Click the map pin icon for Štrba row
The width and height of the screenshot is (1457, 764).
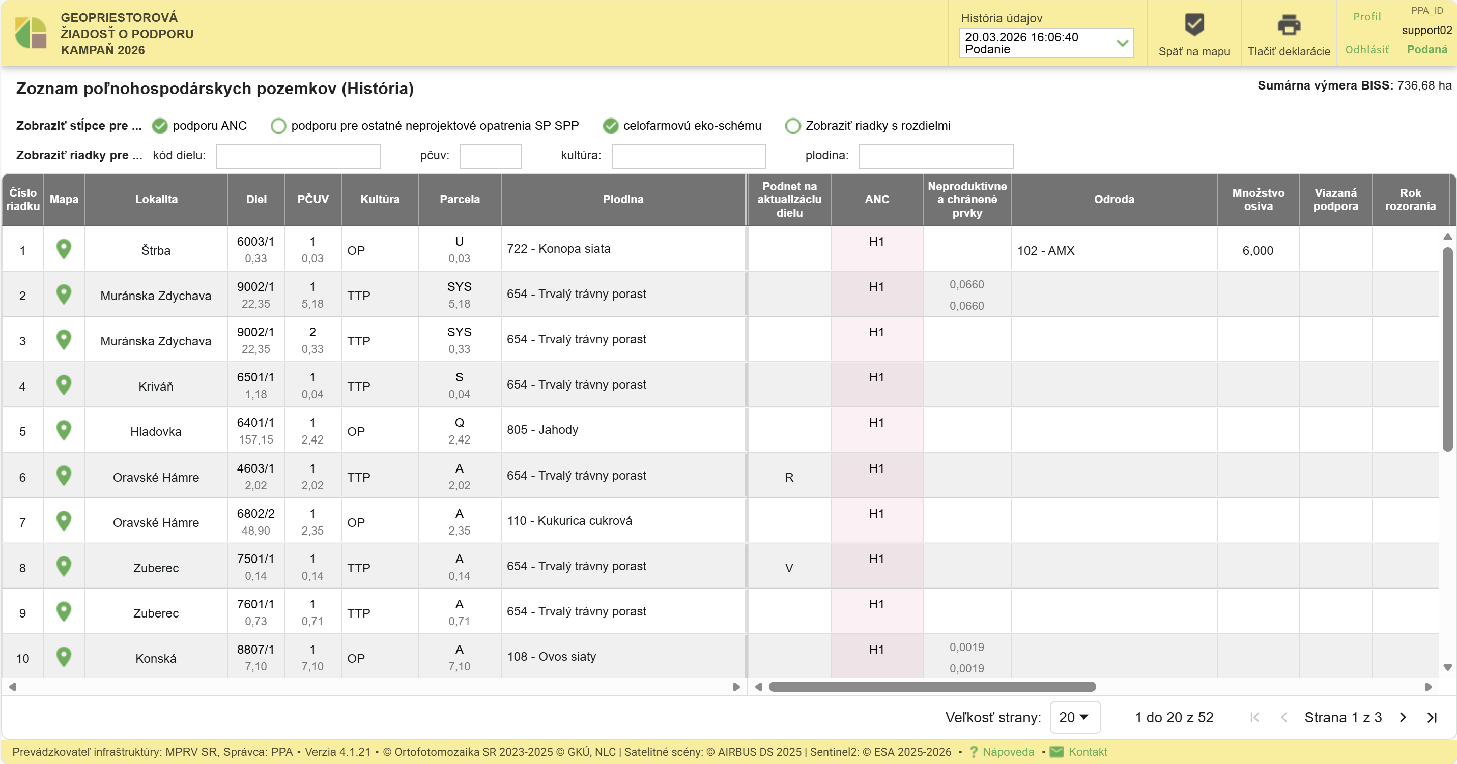(x=64, y=249)
